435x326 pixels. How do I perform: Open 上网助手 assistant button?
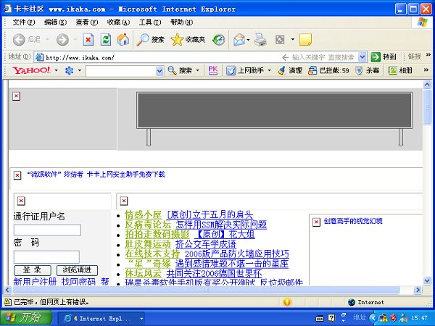click(x=245, y=71)
